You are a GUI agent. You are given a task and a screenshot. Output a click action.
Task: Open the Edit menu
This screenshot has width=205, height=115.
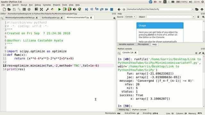(8, 5)
